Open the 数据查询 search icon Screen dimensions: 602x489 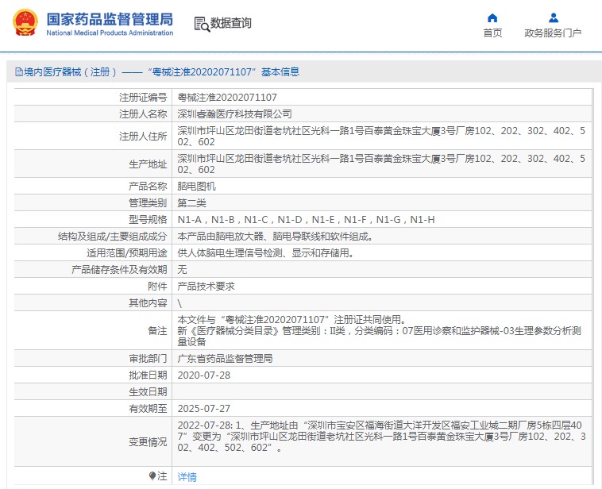click(x=201, y=24)
